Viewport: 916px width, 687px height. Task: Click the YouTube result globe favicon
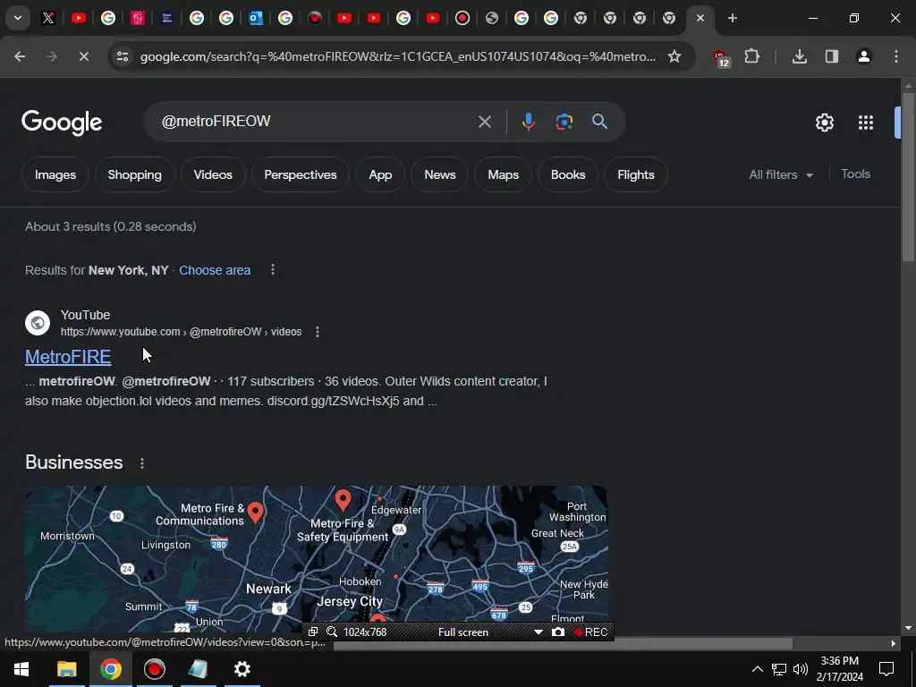click(38, 322)
